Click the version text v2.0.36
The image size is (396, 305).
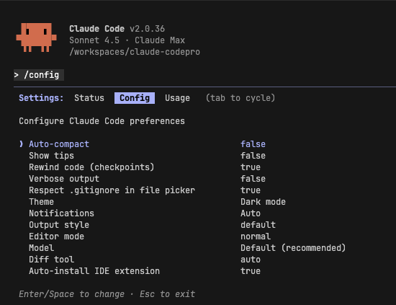(x=147, y=29)
